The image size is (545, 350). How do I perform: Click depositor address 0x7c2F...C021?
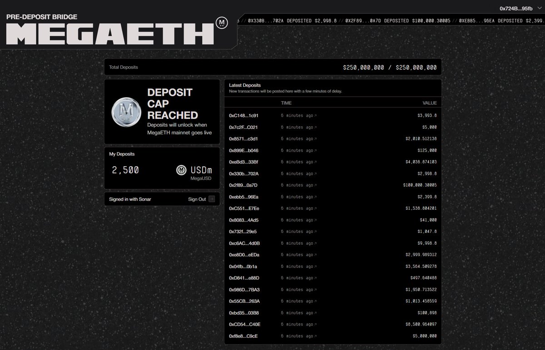click(x=244, y=127)
